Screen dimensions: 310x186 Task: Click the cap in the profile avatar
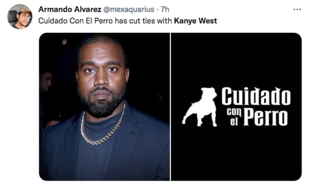tap(24, 10)
